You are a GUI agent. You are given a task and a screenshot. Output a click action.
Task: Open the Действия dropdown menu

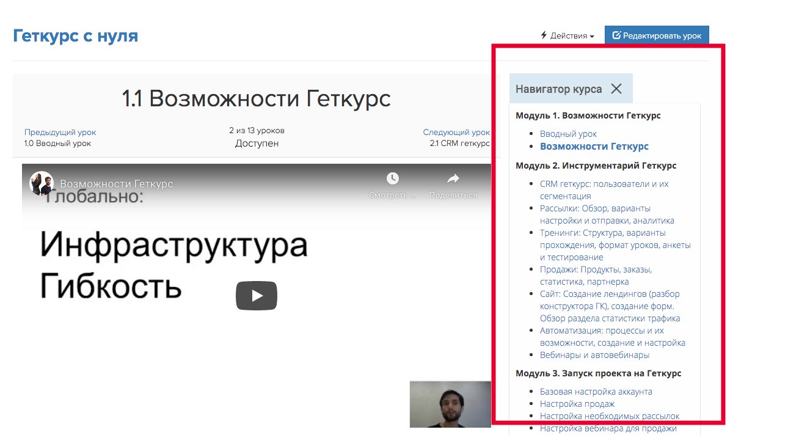tap(567, 35)
